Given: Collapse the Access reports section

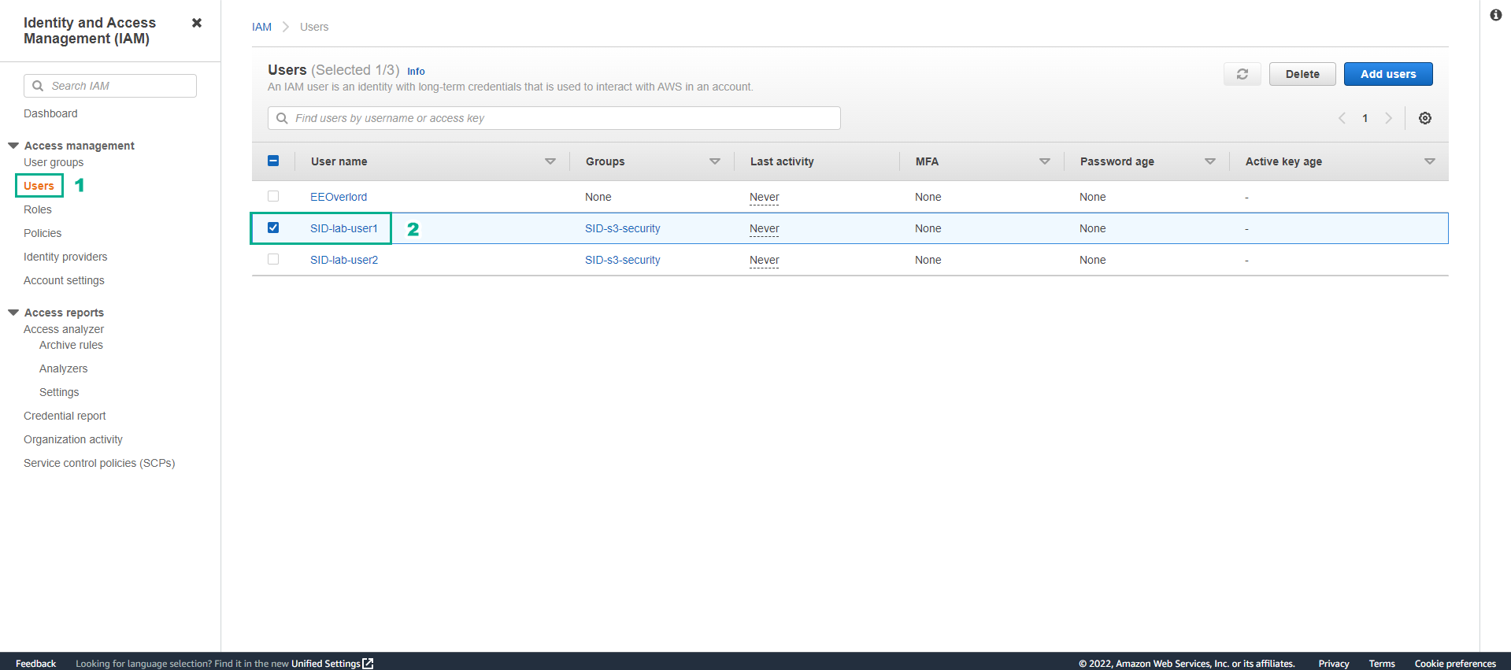Looking at the screenshot, I should point(13,313).
